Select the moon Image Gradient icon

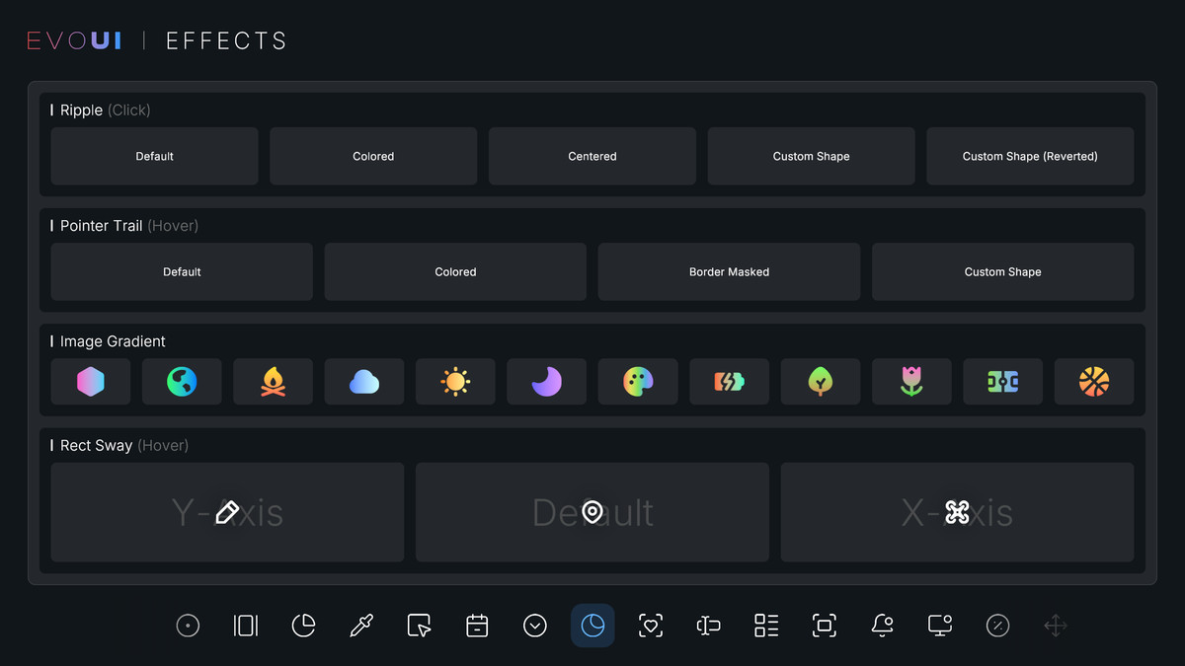tap(546, 381)
